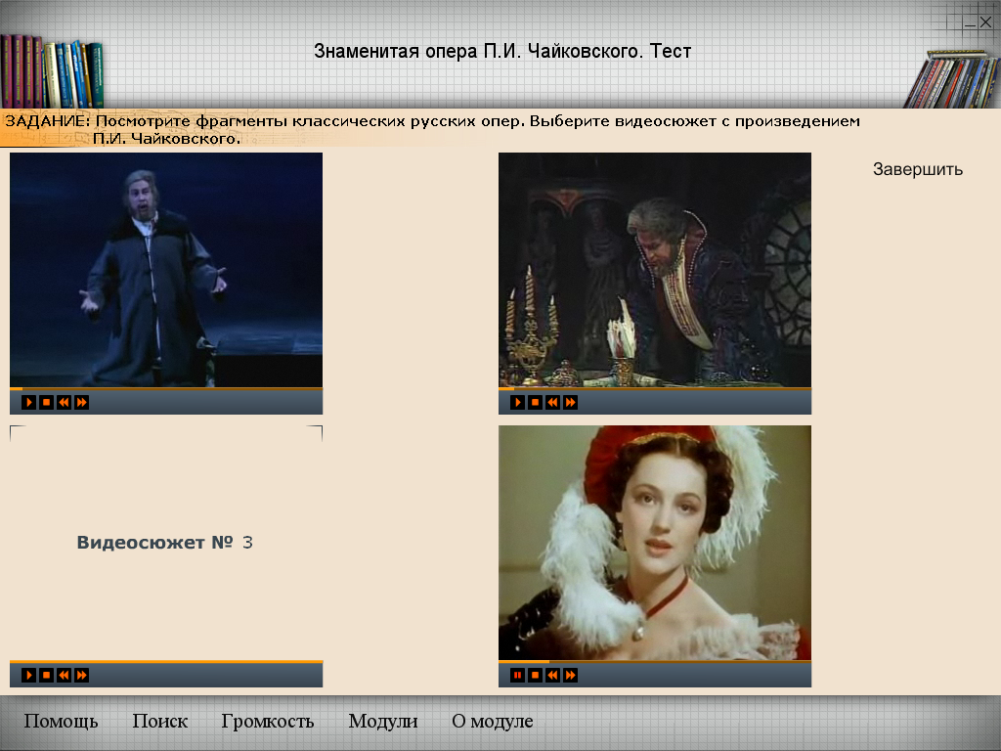Rewind the first video with the singer in dark coat
Viewport: 1001px width, 751px height.
[64, 402]
